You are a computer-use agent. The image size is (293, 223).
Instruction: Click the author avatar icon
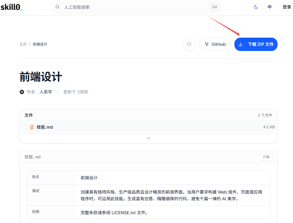pos(22,92)
